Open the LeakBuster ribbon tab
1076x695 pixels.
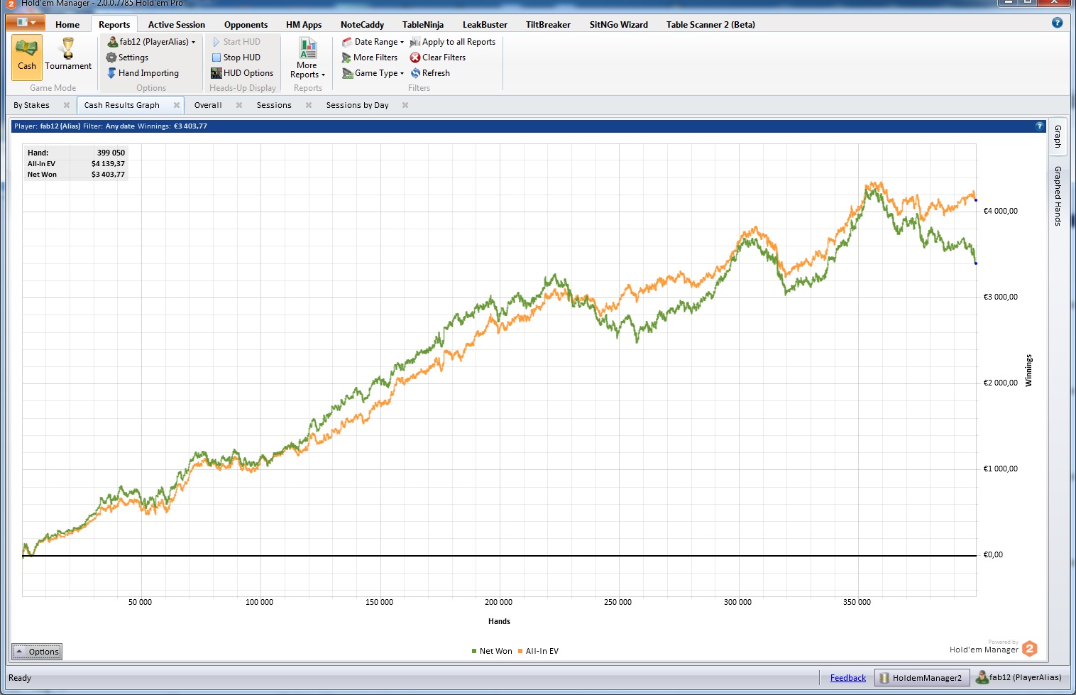tap(485, 24)
